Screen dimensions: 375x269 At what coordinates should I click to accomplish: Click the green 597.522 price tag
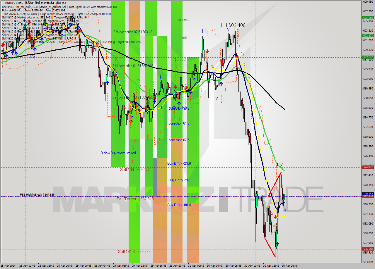tap(368, 57)
